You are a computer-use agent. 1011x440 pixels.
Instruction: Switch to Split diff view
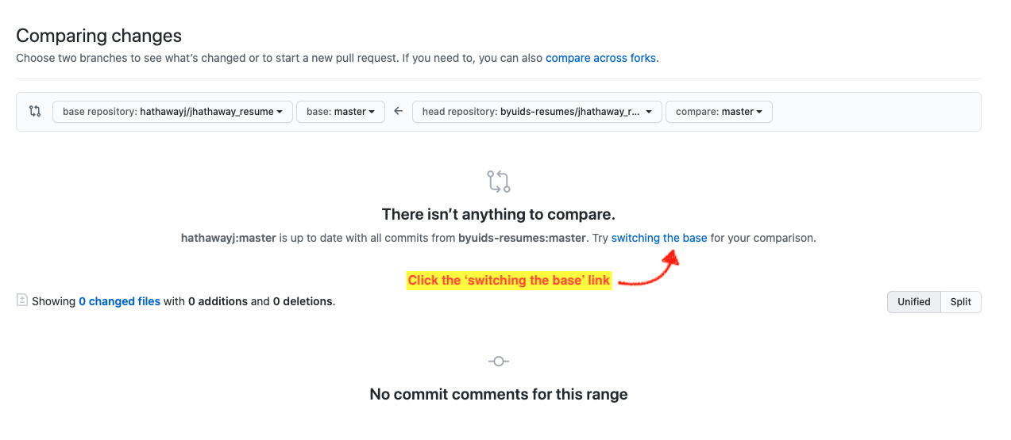[x=961, y=302]
